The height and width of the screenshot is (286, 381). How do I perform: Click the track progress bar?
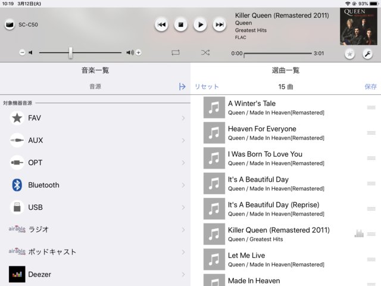[x=278, y=53]
